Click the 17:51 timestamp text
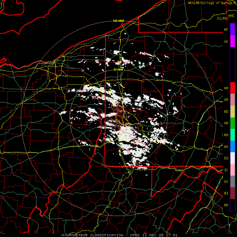This screenshot has width=237, height=237. tap(172, 235)
